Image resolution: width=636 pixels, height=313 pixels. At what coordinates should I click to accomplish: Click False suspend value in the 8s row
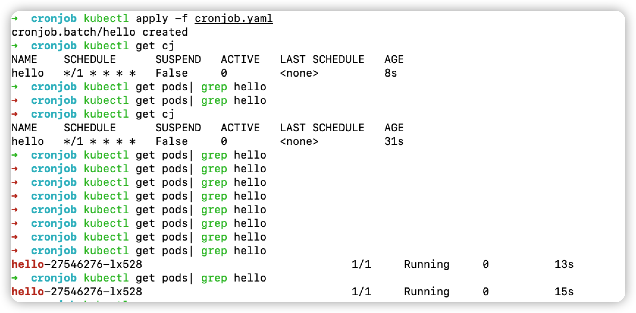[x=172, y=73]
